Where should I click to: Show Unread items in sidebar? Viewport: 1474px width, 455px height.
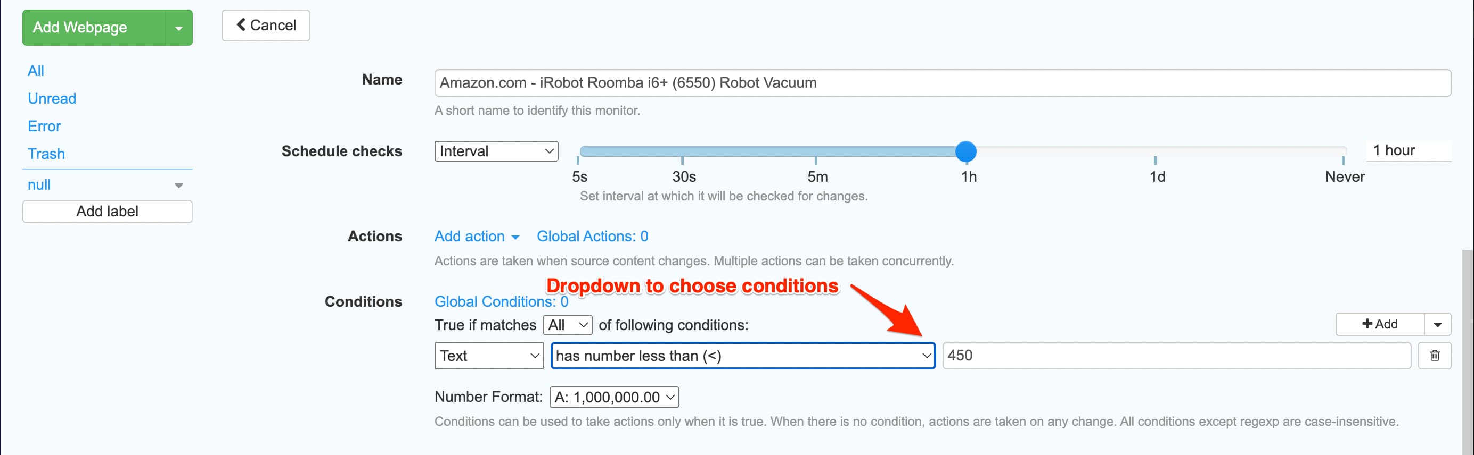pos(52,99)
